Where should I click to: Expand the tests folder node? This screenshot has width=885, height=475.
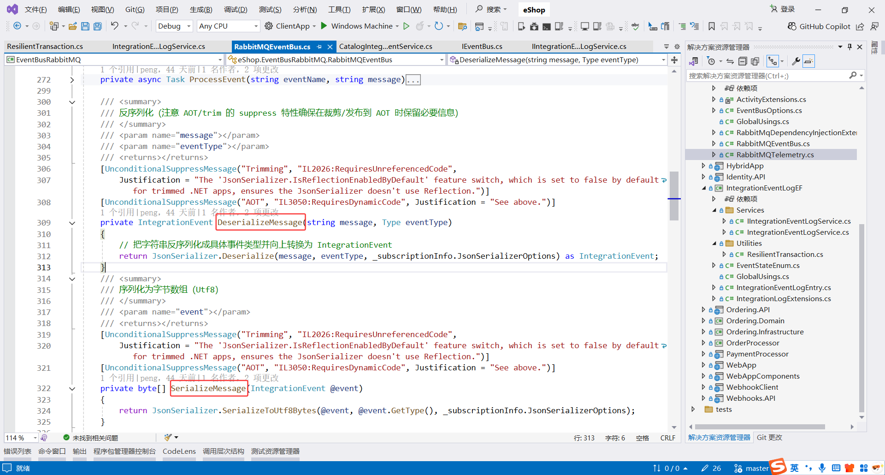[693, 410]
